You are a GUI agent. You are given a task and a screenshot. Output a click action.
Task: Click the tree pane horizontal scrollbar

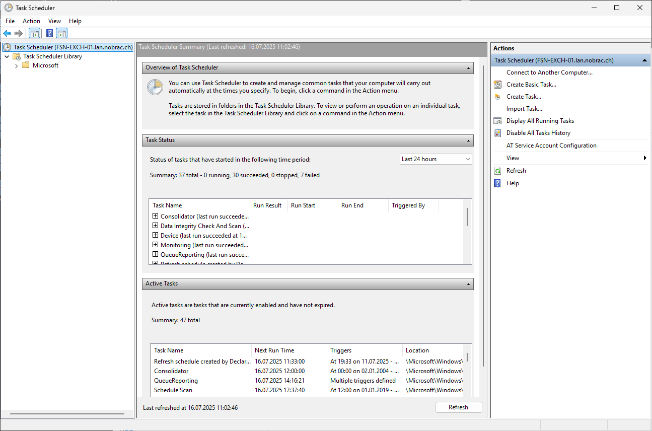[x=67, y=414]
